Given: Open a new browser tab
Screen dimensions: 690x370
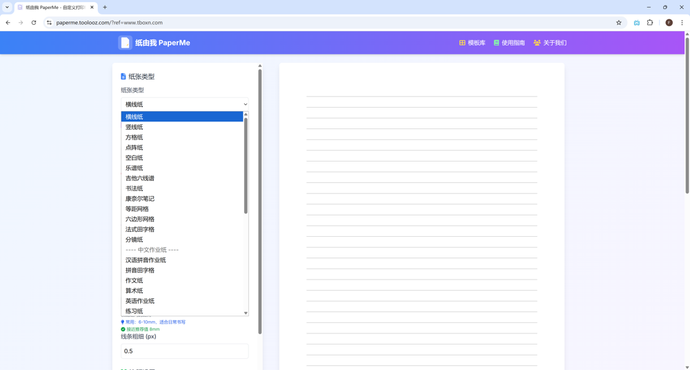Looking at the screenshot, I should 105,8.
